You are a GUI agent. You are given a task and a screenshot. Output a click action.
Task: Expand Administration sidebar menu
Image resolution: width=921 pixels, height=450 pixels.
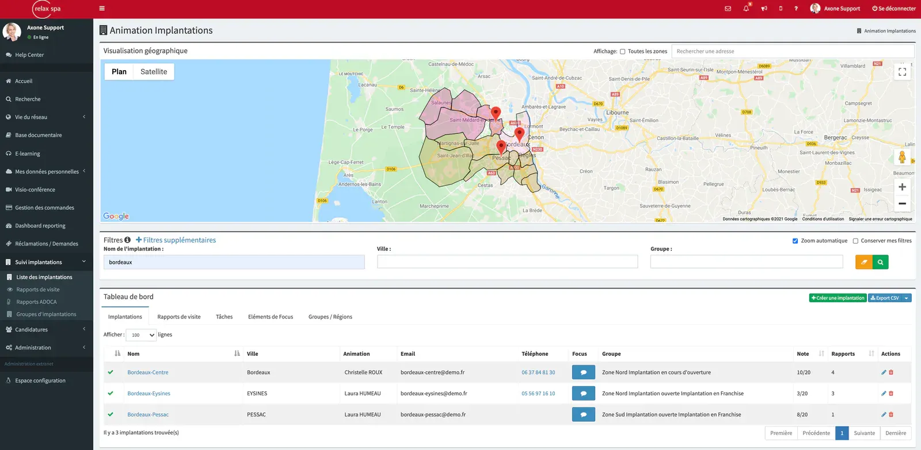[x=46, y=348]
